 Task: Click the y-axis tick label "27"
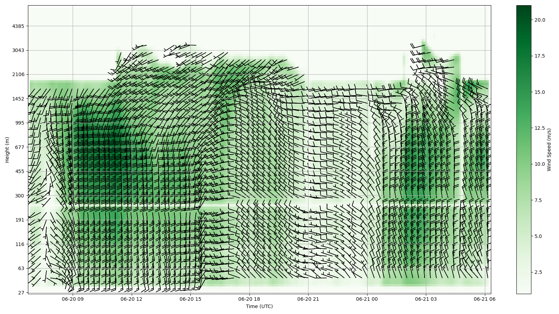click(21, 293)
